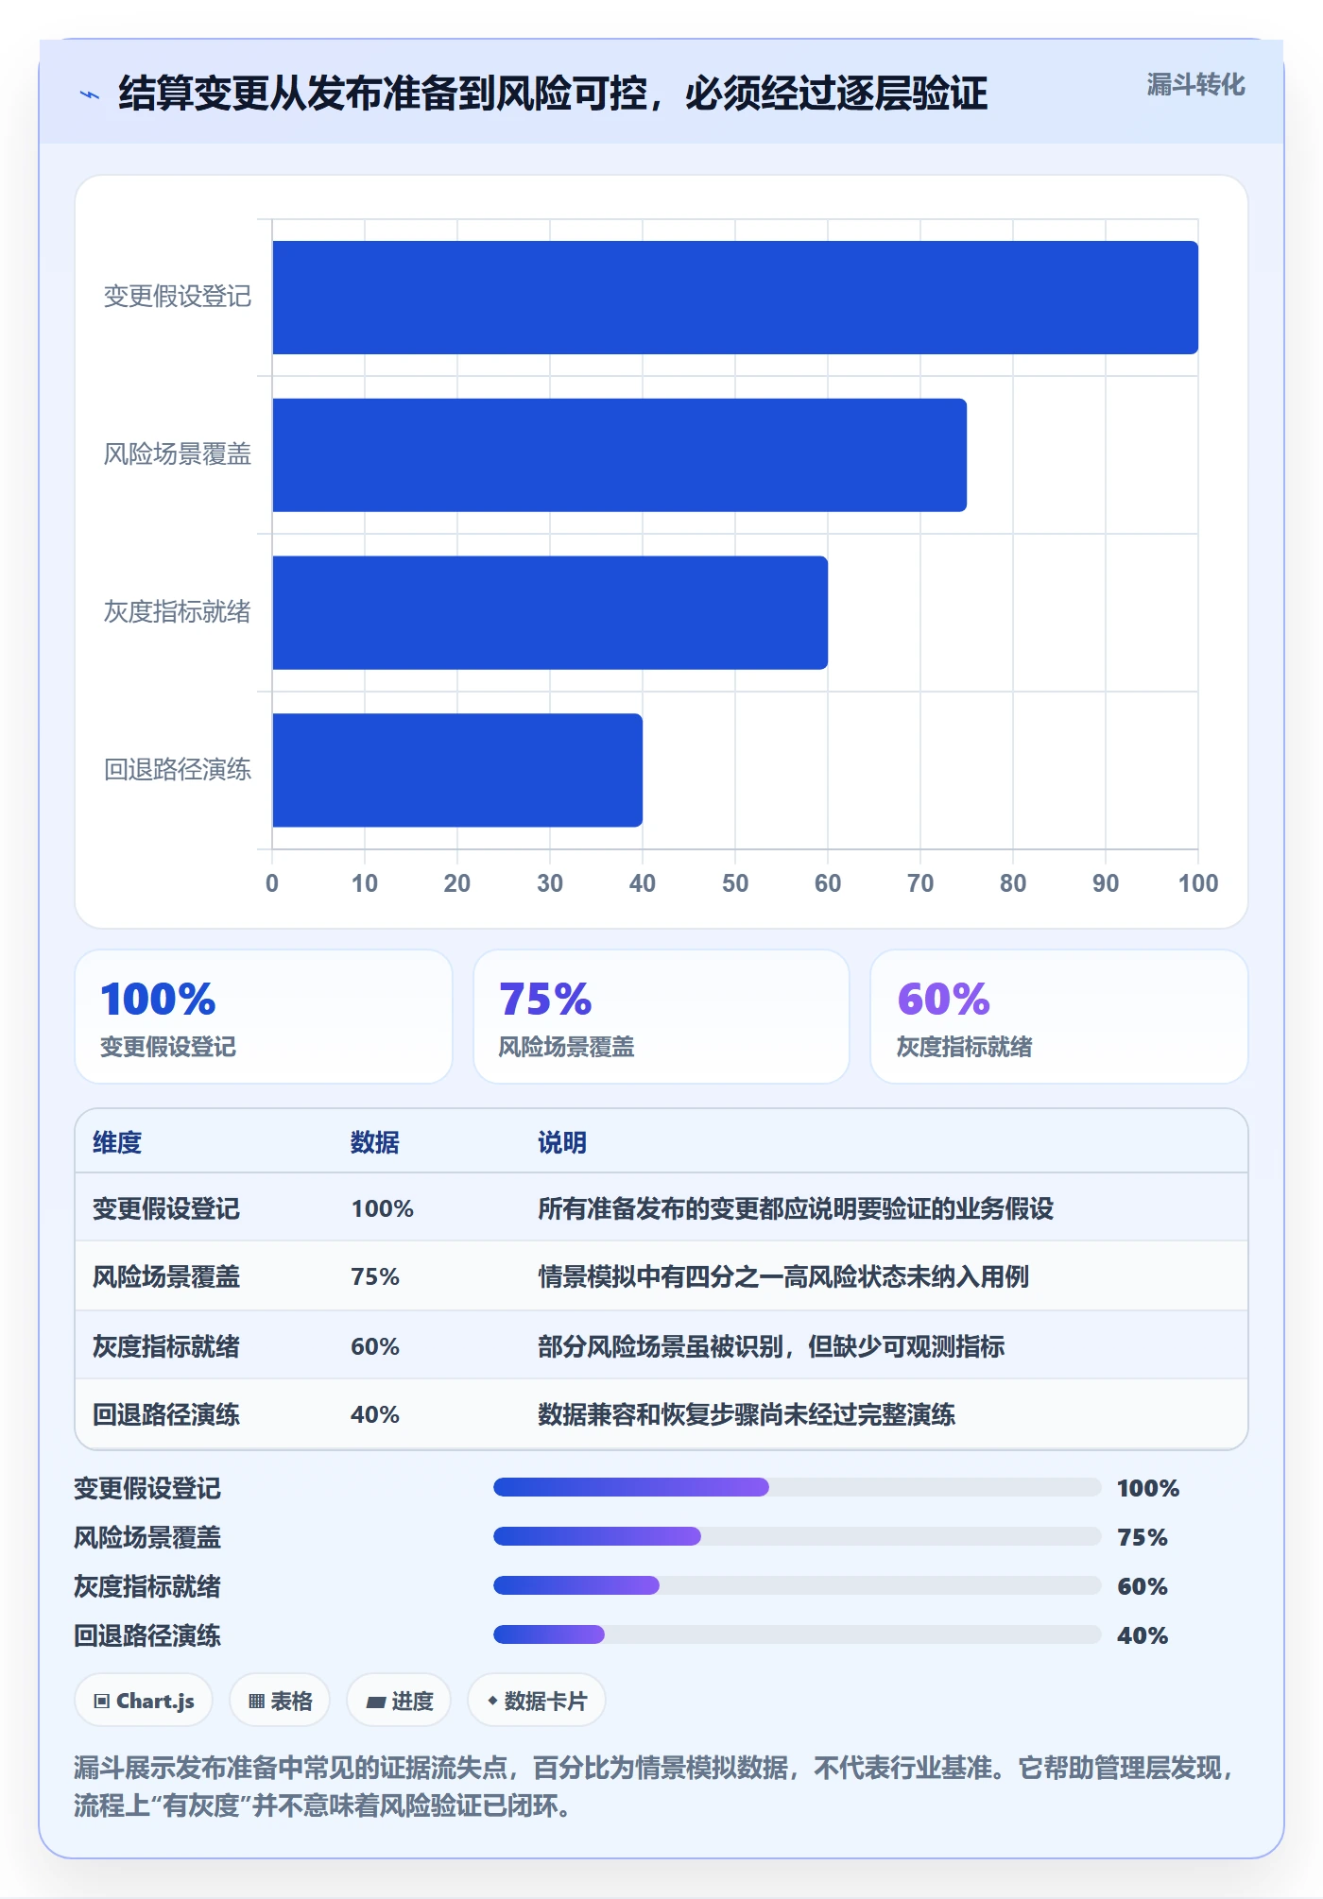Click chart y-axis label 回退路径演练
Image resolution: width=1323 pixels, height=1899 pixels.
(x=178, y=769)
